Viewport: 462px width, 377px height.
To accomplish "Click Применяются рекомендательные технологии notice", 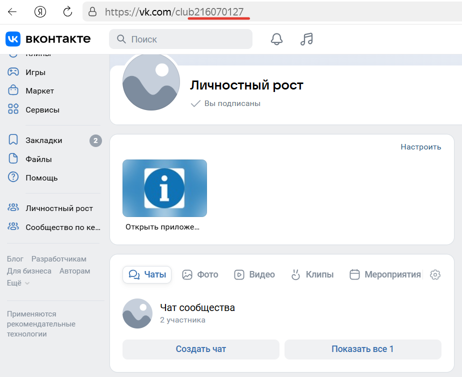I will click(41, 324).
